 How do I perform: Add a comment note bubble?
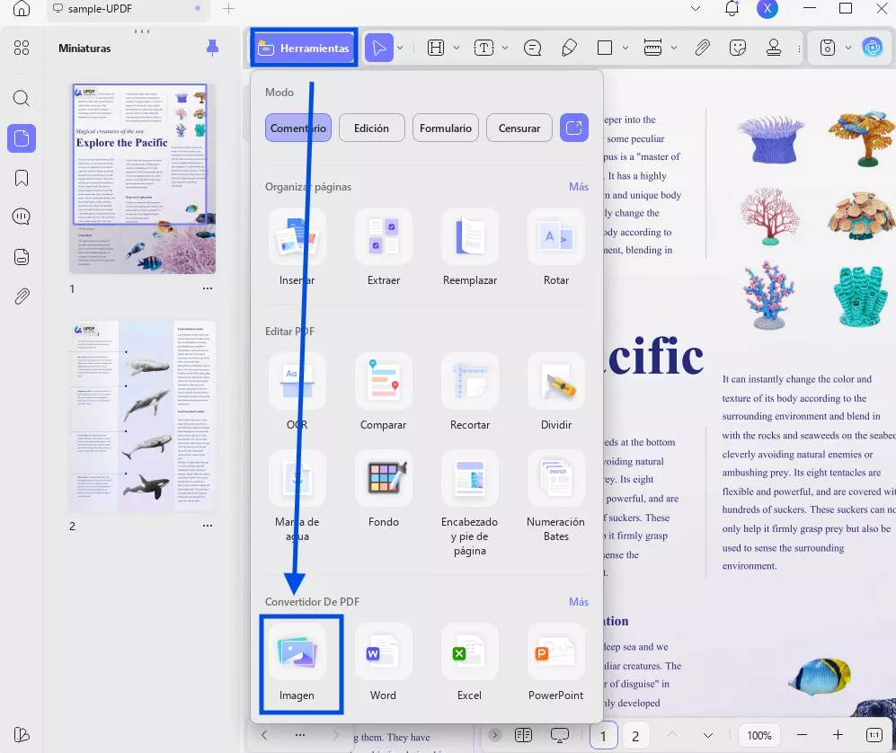pos(533,48)
